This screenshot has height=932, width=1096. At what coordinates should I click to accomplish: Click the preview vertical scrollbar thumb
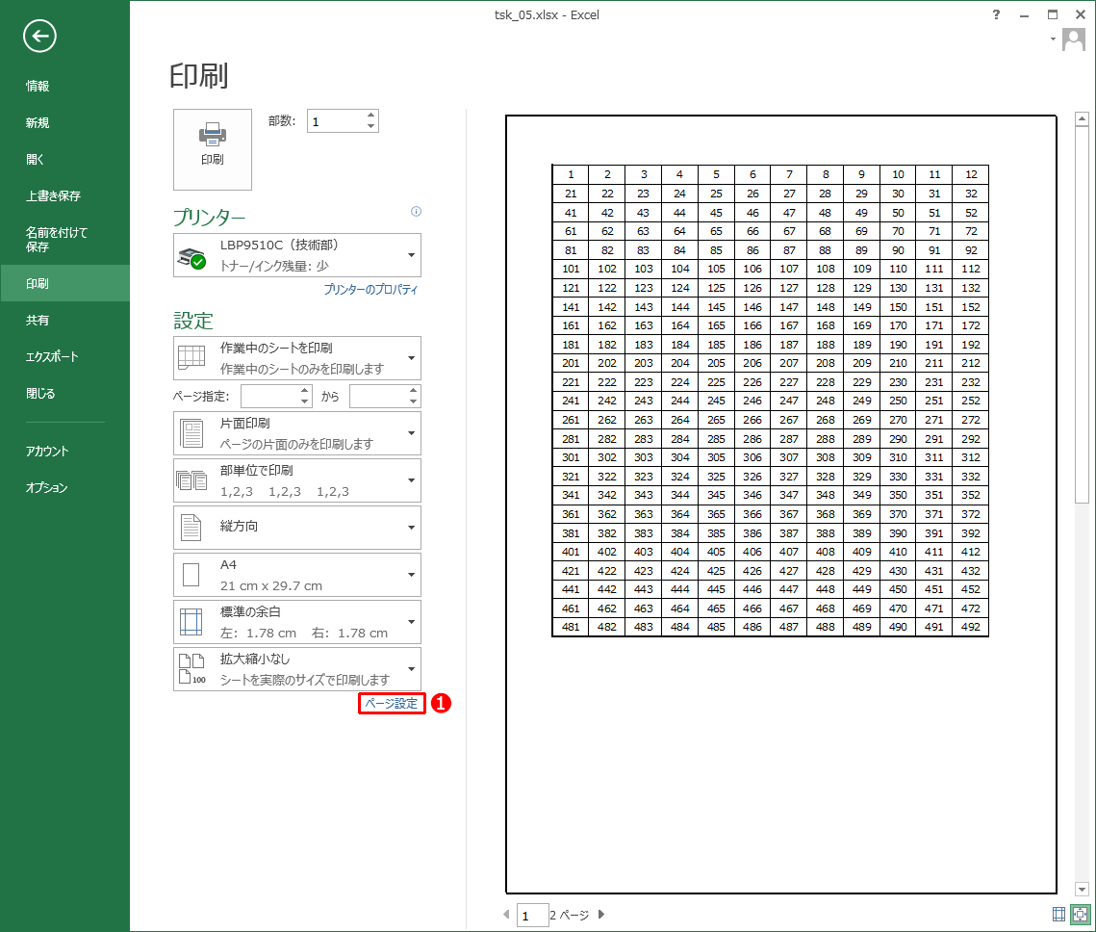click(x=1082, y=315)
